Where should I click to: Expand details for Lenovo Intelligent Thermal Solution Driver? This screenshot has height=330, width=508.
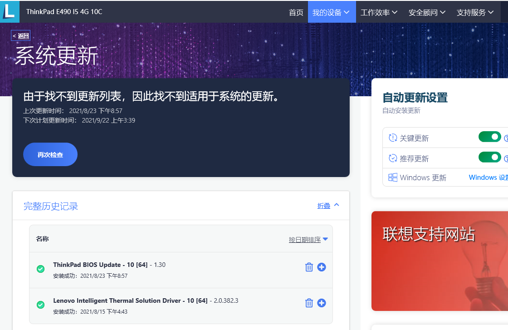coord(322,303)
